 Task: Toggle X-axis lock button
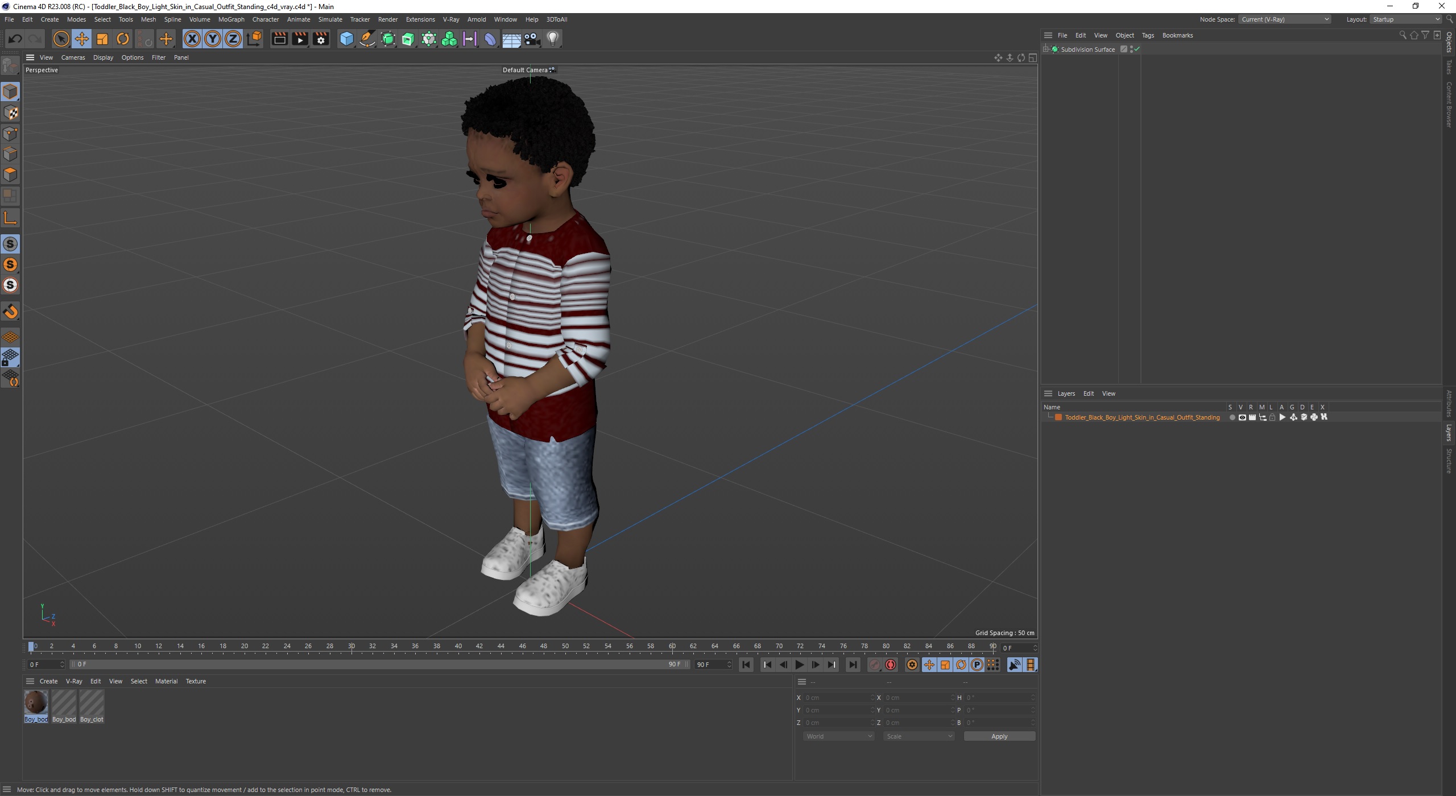[x=192, y=39]
